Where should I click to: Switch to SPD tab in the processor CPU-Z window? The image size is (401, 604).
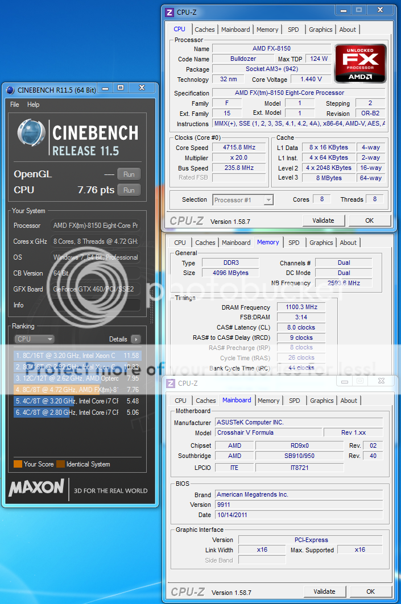tap(293, 30)
